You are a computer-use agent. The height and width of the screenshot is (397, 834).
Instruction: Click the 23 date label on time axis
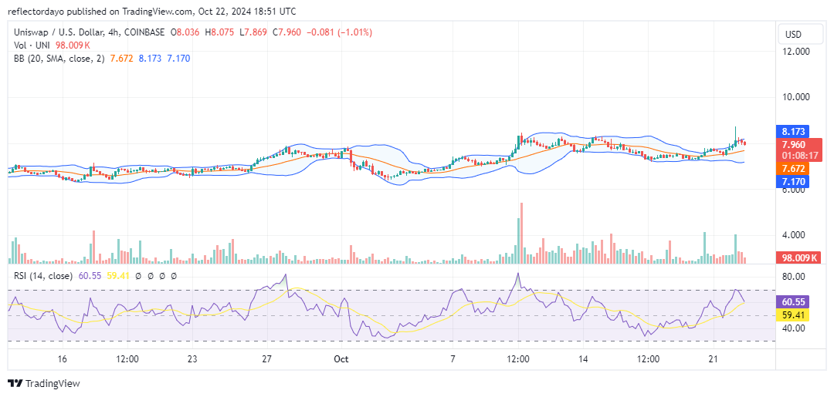(192, 358)
